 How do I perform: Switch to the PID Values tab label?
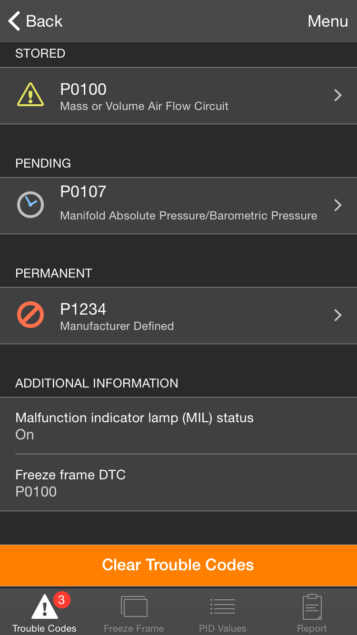(x=223, y=628)
